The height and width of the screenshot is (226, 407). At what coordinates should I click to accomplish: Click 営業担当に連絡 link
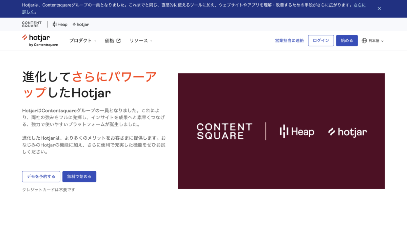[x=289, y=41]
